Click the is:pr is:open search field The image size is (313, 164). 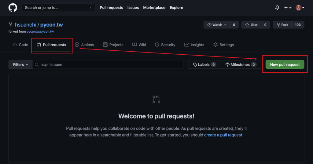(108, 64)
